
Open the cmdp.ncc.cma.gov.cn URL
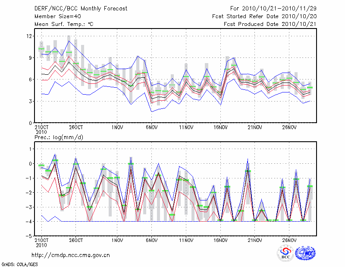tap(70, 255)
